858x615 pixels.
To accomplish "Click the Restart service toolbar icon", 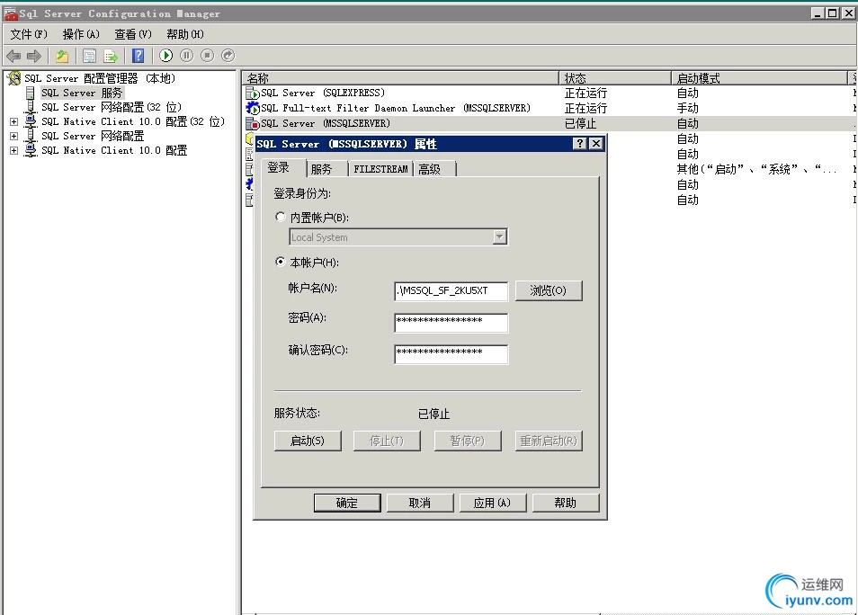I will (228, 55).
